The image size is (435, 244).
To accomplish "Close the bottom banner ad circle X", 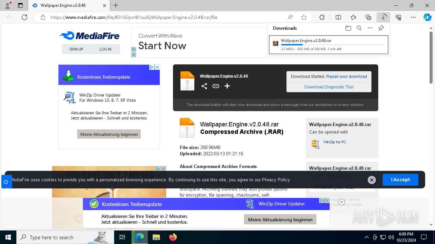I will coord(342,202).
